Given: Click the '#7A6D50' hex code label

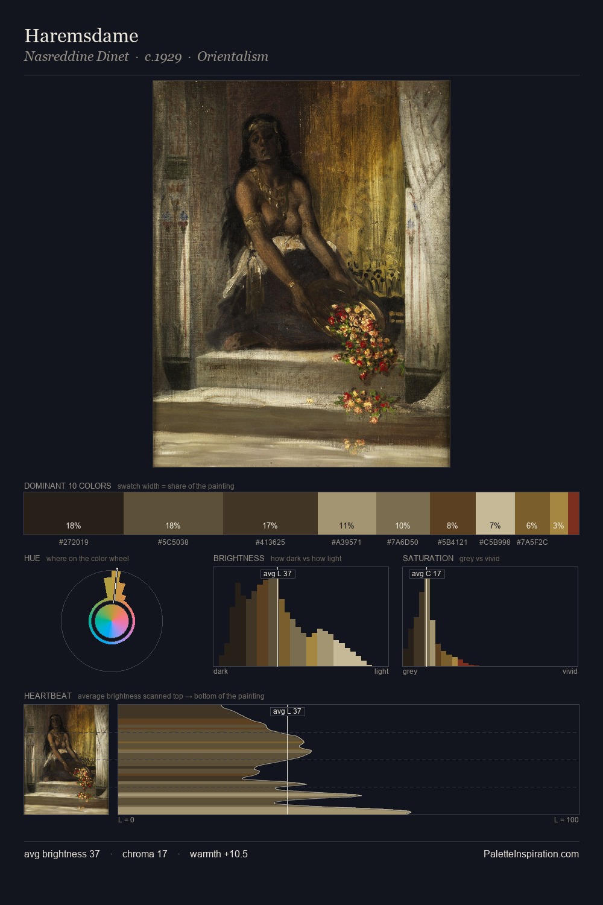Looking at the screenshot, I should coord(403,542).
